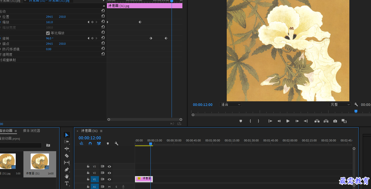
Task: Reset the 不透明度 effect
Action: pos(103,54)
